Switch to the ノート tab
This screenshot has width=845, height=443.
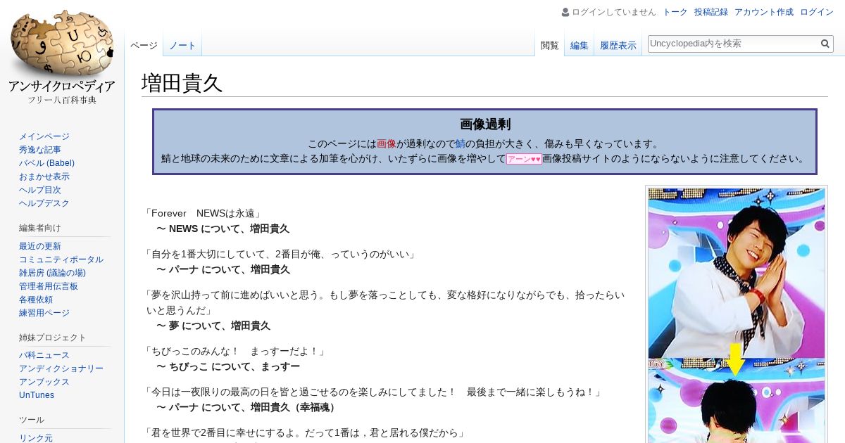pyautogui.click(x=182, y=45)
